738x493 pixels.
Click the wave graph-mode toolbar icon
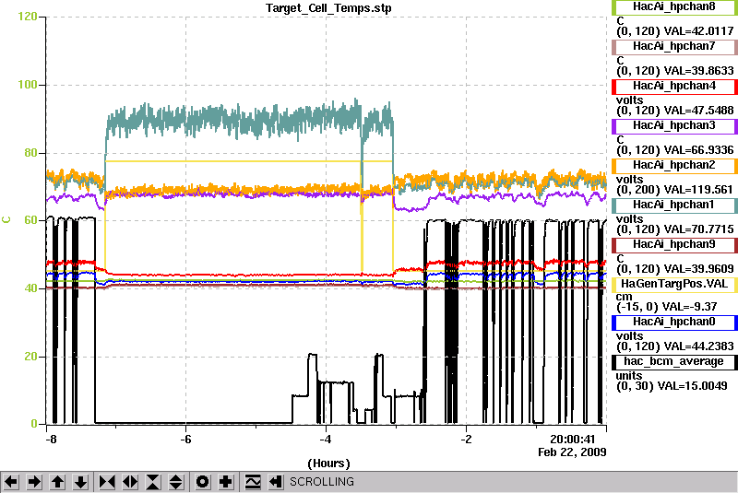click(253, 482)
